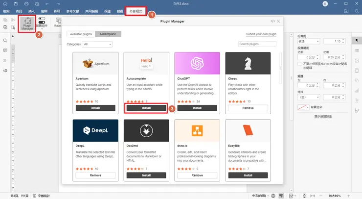Click Submit your own plugin link
Image resolution: width=362 pixels, height=199 pixels.
pyautogui.click(x=261, y=34)
